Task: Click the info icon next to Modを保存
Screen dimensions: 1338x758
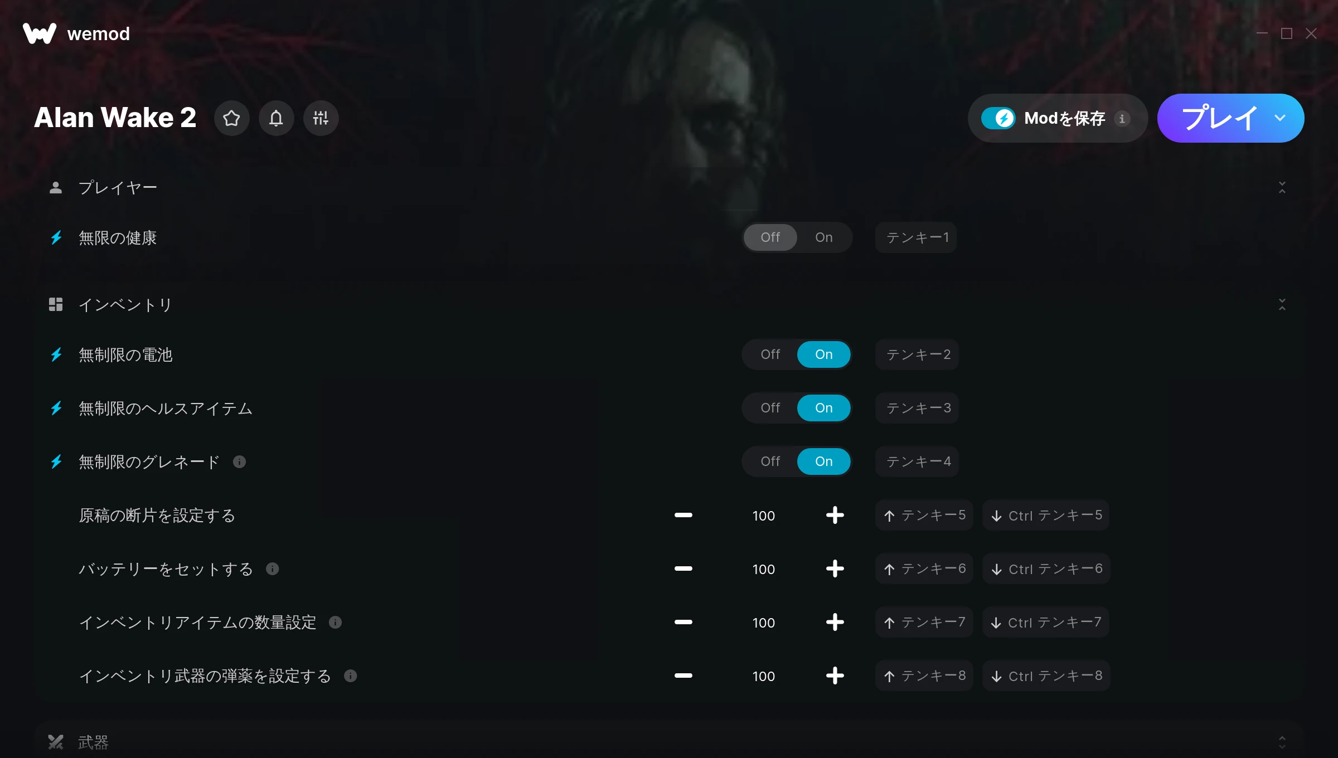Action: coord(1122,119)
